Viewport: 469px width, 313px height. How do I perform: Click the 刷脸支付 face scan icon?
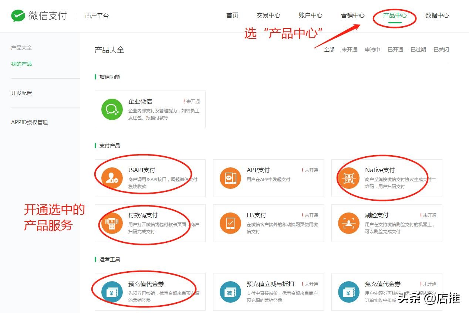coord(349,223)
